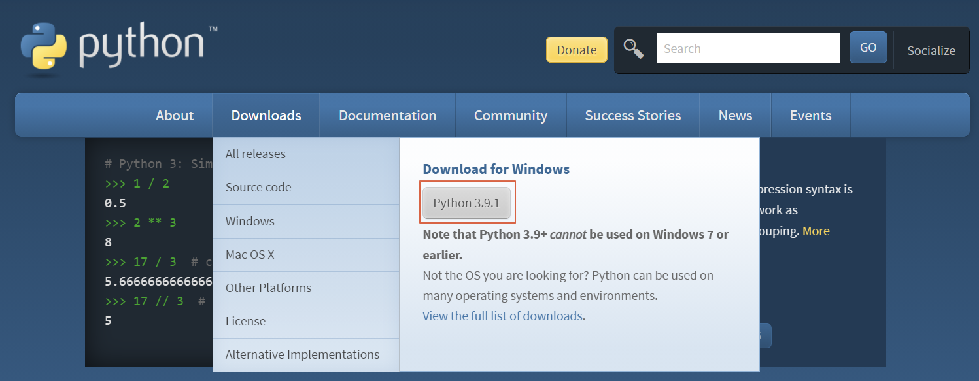Click inside the Search input field
The image size is (979, 381).
pyautogui.click(x=748, y=48)
